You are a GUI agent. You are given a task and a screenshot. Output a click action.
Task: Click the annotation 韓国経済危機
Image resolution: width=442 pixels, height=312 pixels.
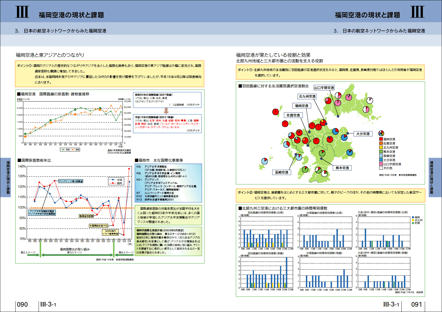pyautogui.click(x=86, y=216)
